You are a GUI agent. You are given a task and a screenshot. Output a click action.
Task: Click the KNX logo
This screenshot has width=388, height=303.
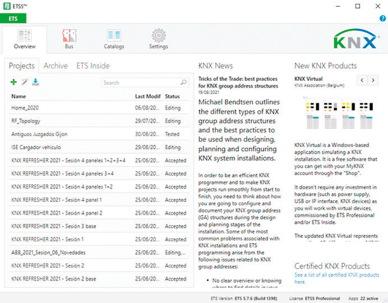pos(356,39)
